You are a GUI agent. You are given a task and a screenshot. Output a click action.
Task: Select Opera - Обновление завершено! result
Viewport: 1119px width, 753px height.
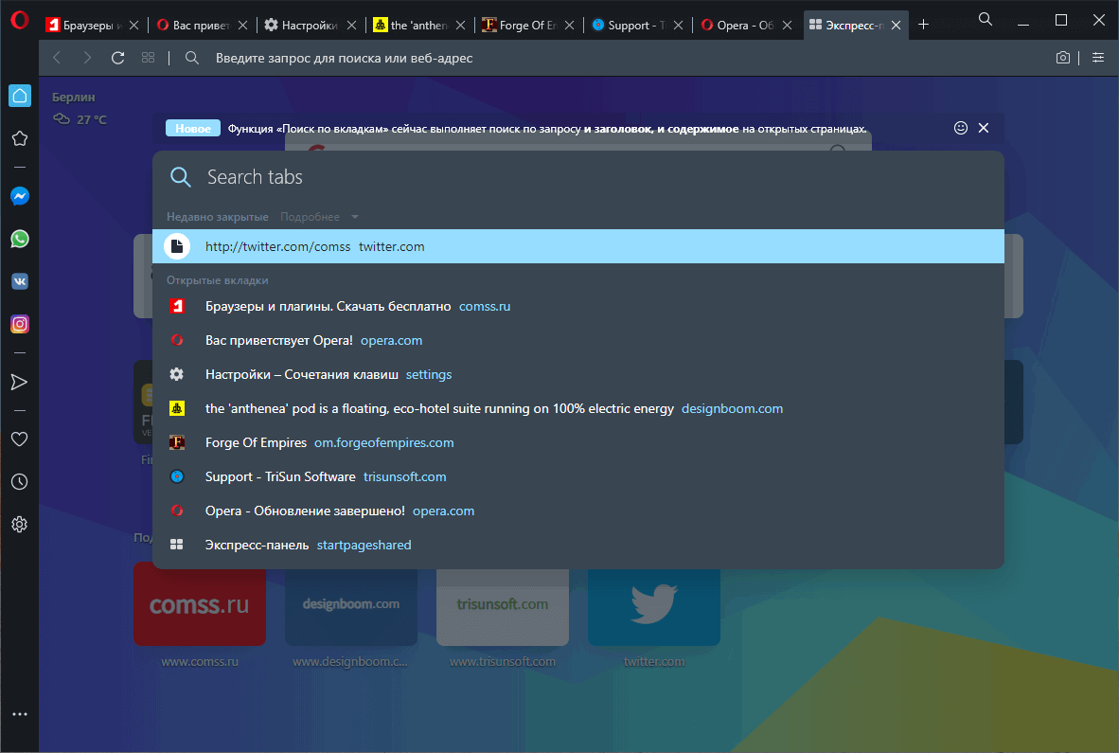tap(578, 511)
